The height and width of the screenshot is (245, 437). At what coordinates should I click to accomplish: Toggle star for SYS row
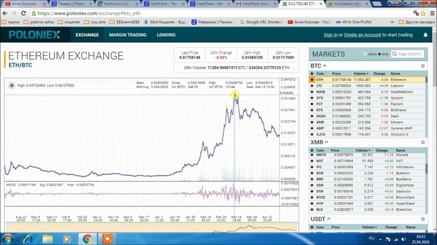[312, 98]
